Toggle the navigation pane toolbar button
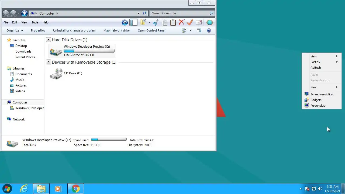The height and width of the screenshot is (194, 345). pos(133,23)
